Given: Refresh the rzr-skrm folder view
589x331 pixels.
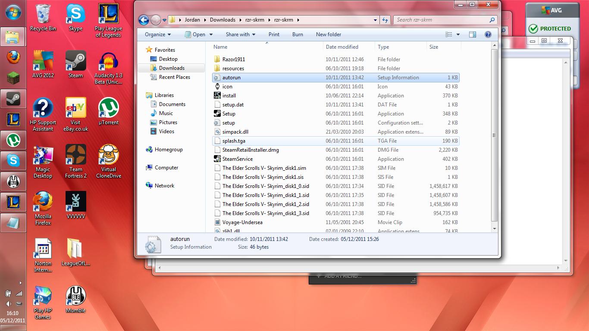Looking at the screenshot, I should (385, 20).
